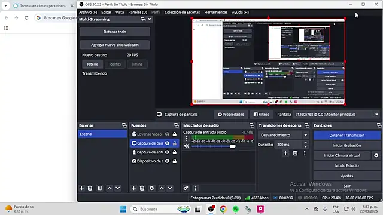Open the Herramientas menu

click(216, 12)
